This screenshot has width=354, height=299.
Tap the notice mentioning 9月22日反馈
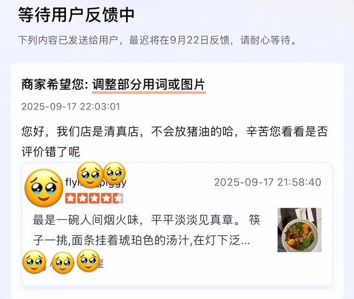(x=157, y=40)
